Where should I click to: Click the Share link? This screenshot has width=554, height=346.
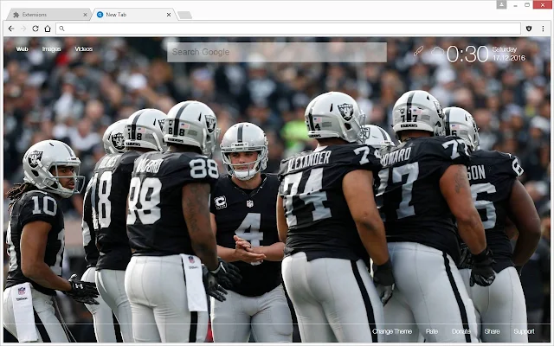pos(492,331)
